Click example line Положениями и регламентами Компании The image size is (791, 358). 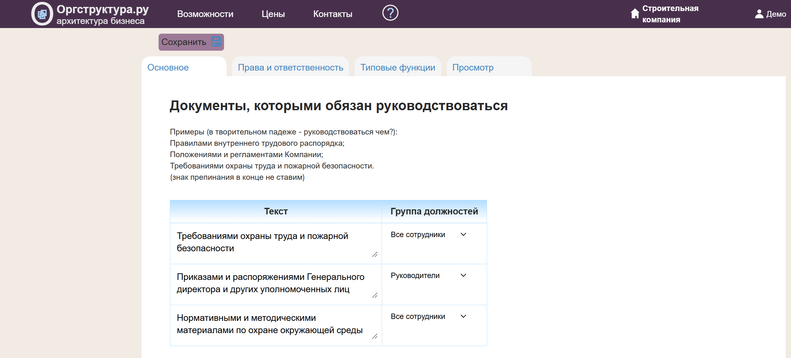click(246, 155)
